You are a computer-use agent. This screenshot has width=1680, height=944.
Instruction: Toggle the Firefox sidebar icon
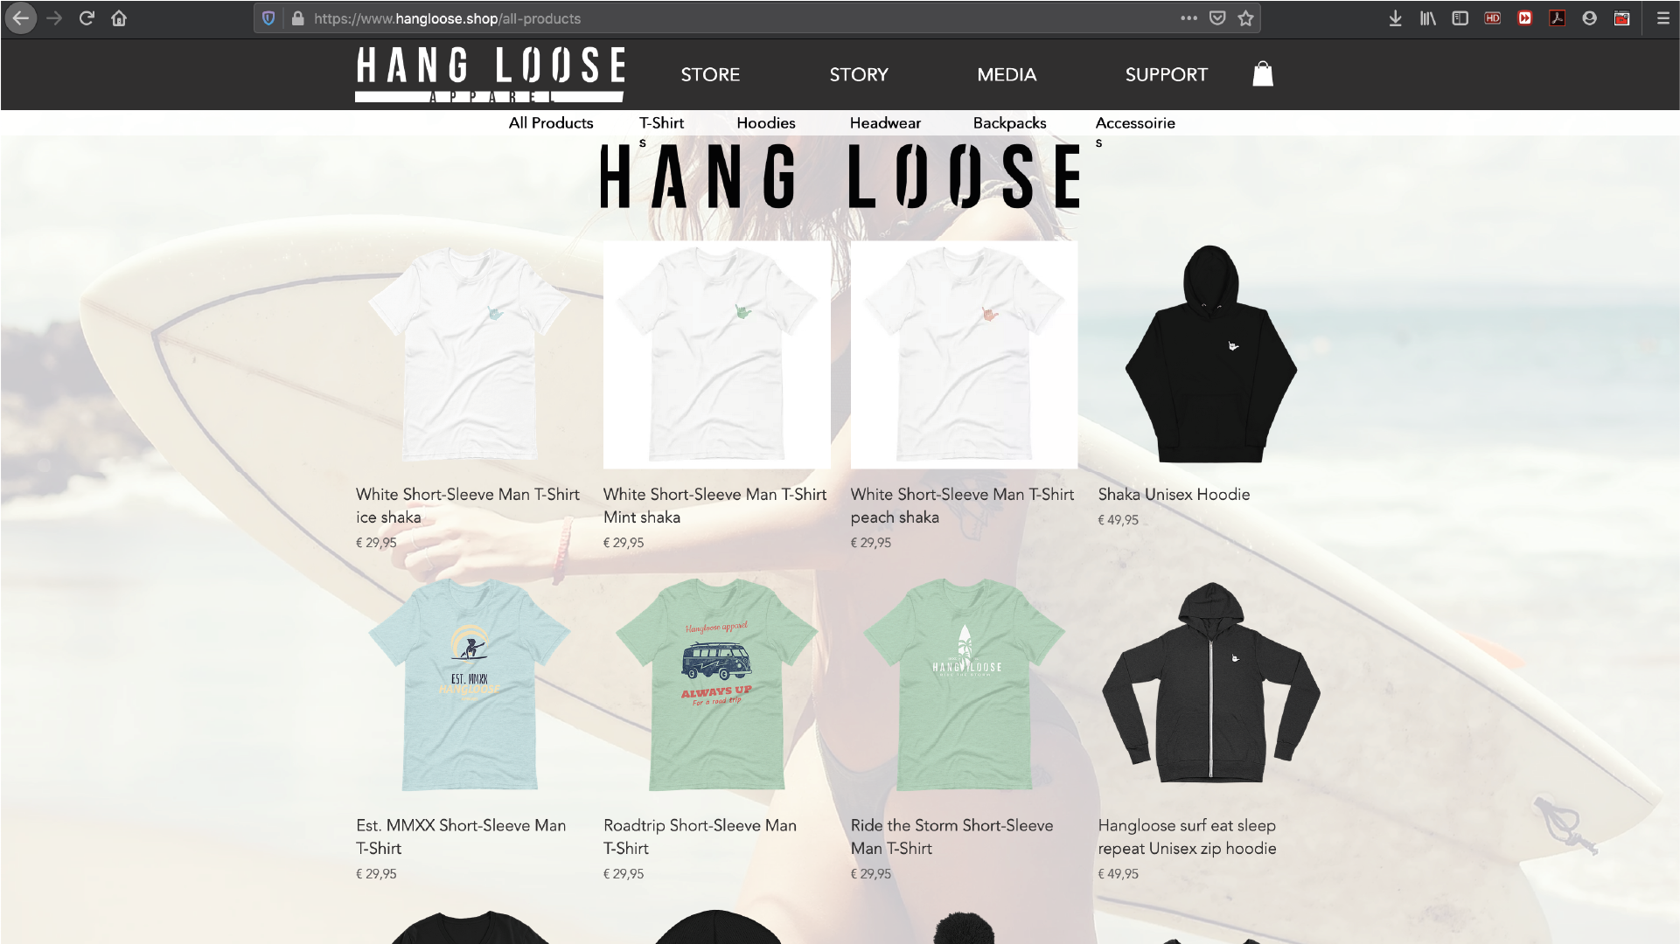pyautogui.click(x=1460, y=18)
